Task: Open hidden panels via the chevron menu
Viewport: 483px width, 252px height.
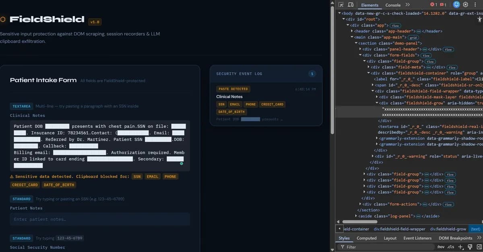Action: coord(408,5)
